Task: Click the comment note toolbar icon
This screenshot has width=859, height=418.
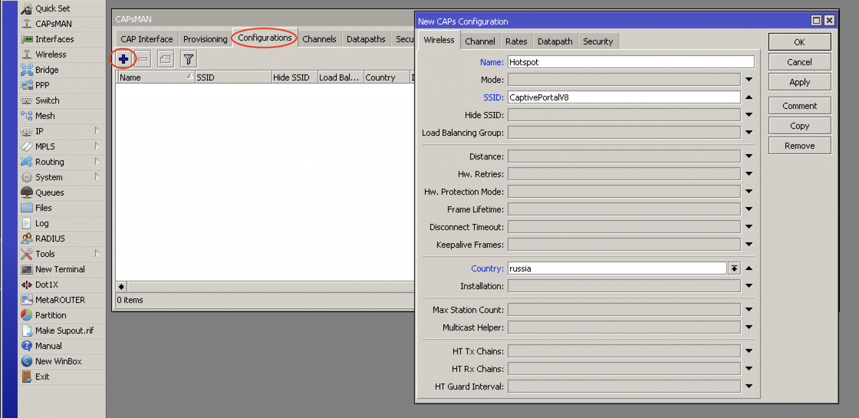Action: pyautogui.click(x=165, y=59)
